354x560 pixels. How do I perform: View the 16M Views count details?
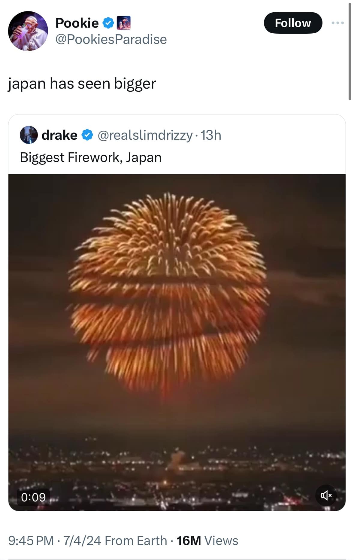point(207,540)
